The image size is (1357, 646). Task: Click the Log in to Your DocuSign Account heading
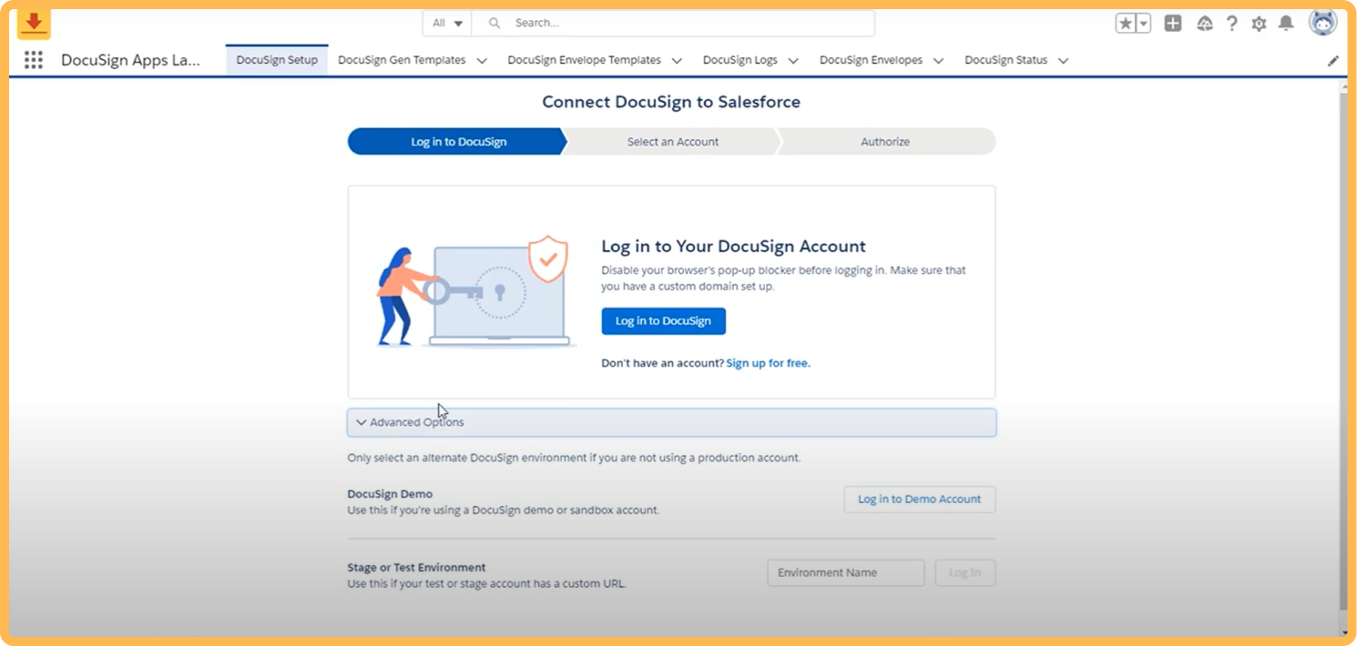pyautogui.click(x=733, y=247)
